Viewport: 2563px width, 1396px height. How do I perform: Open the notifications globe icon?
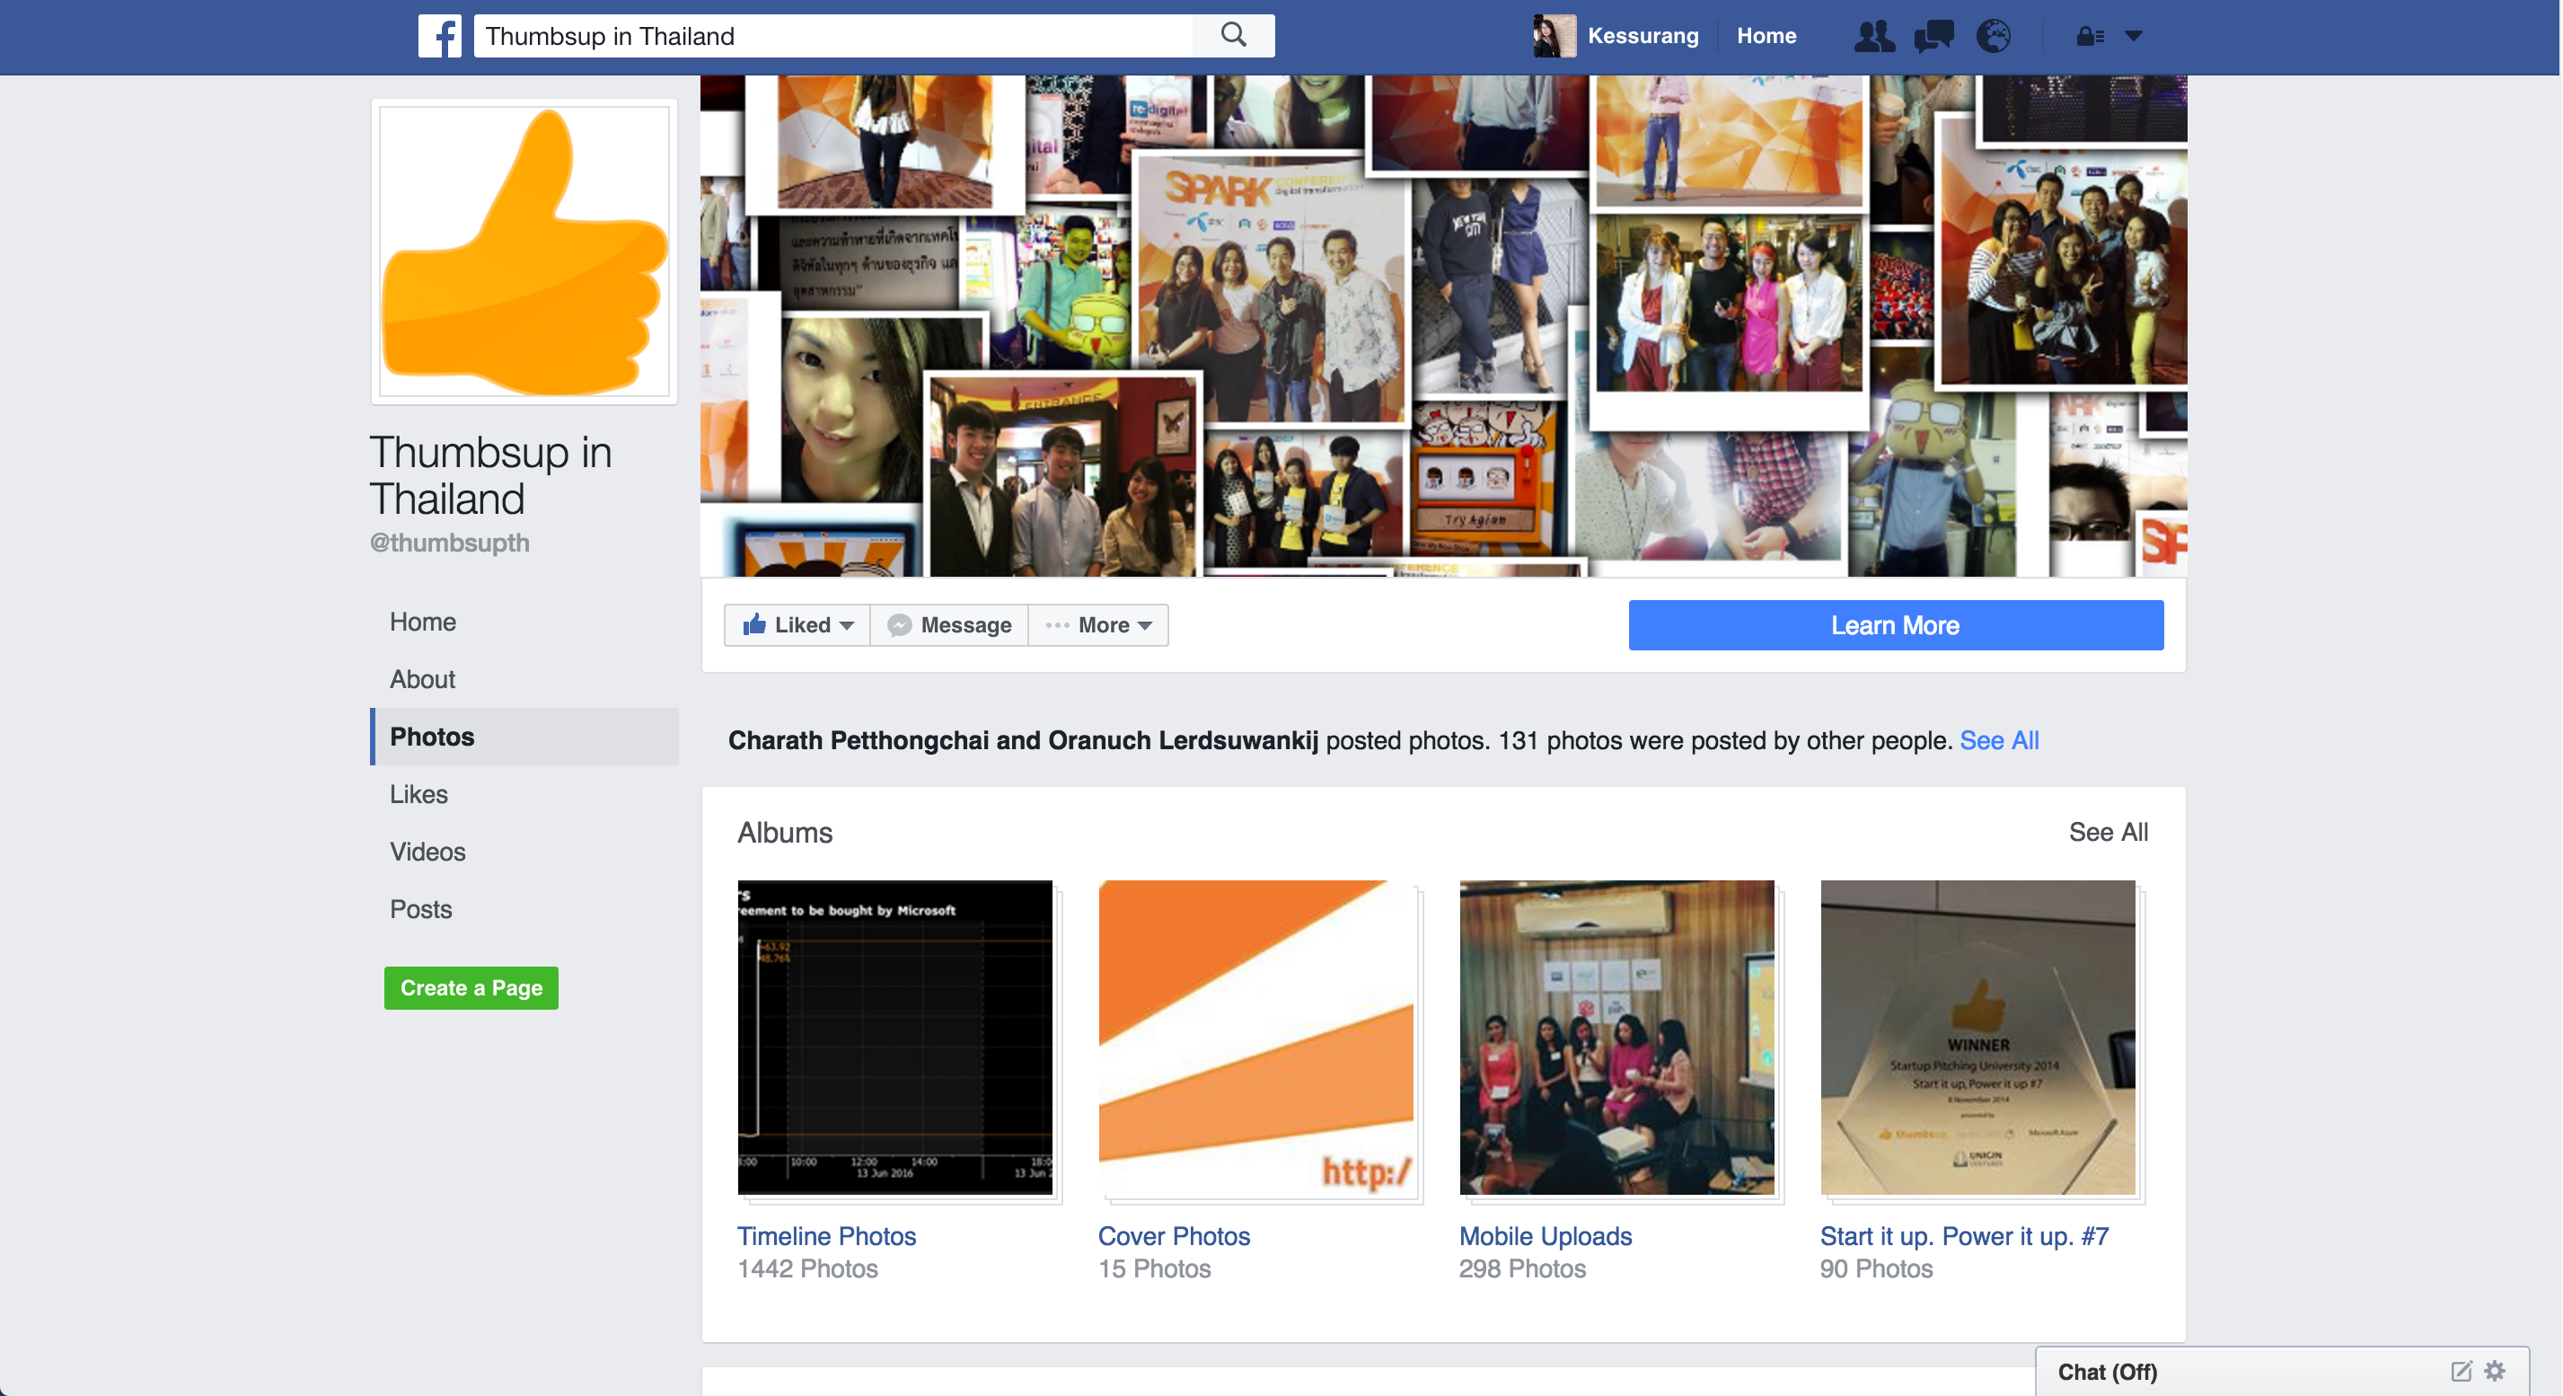tap(1993, 36)
